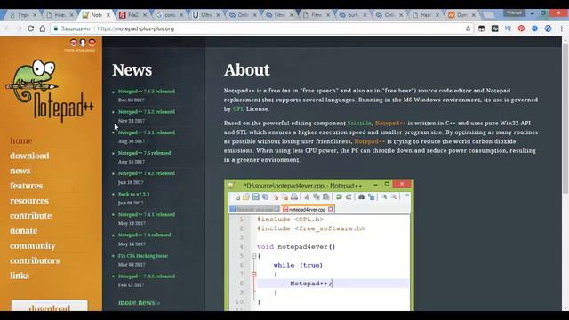Click the scrollbar up arrow
This screenshot has width=569, height=320.
point(565,39)
